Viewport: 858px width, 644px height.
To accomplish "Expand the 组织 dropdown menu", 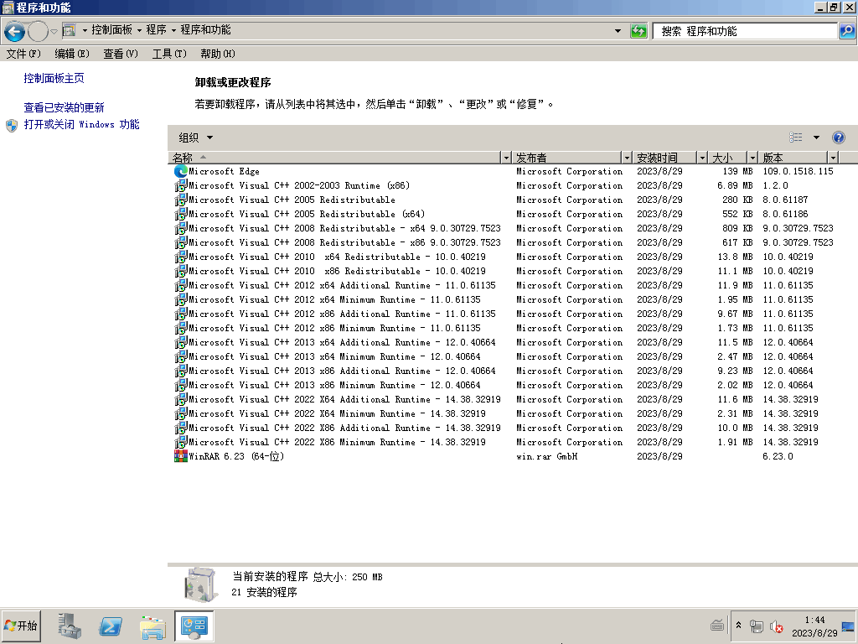I will (196, 138).
